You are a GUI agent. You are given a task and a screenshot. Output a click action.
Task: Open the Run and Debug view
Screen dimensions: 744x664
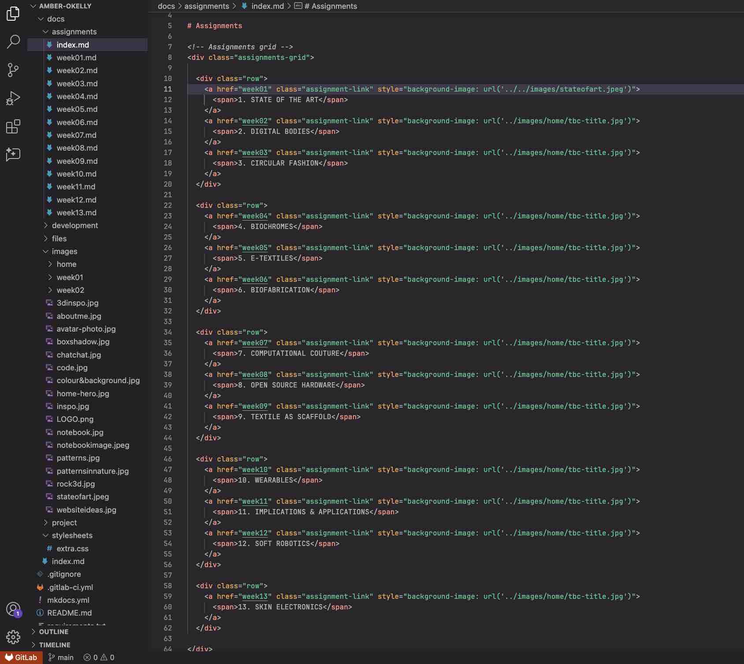click(13, 98)
